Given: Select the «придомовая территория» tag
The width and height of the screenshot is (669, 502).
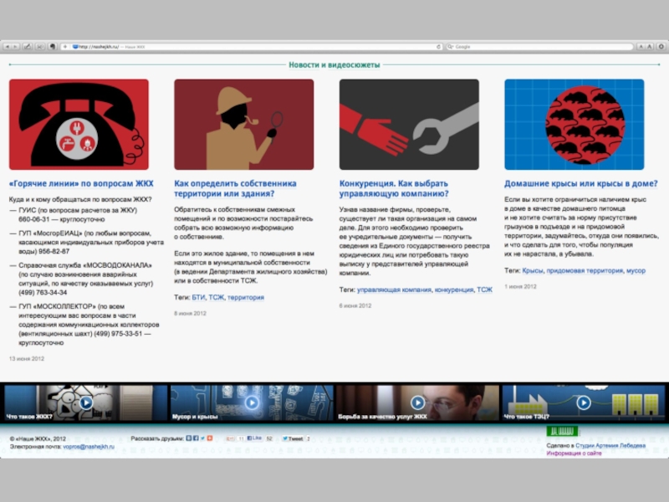Looking at the screenshot, I should pyautogui.click(x=584, y=271).
